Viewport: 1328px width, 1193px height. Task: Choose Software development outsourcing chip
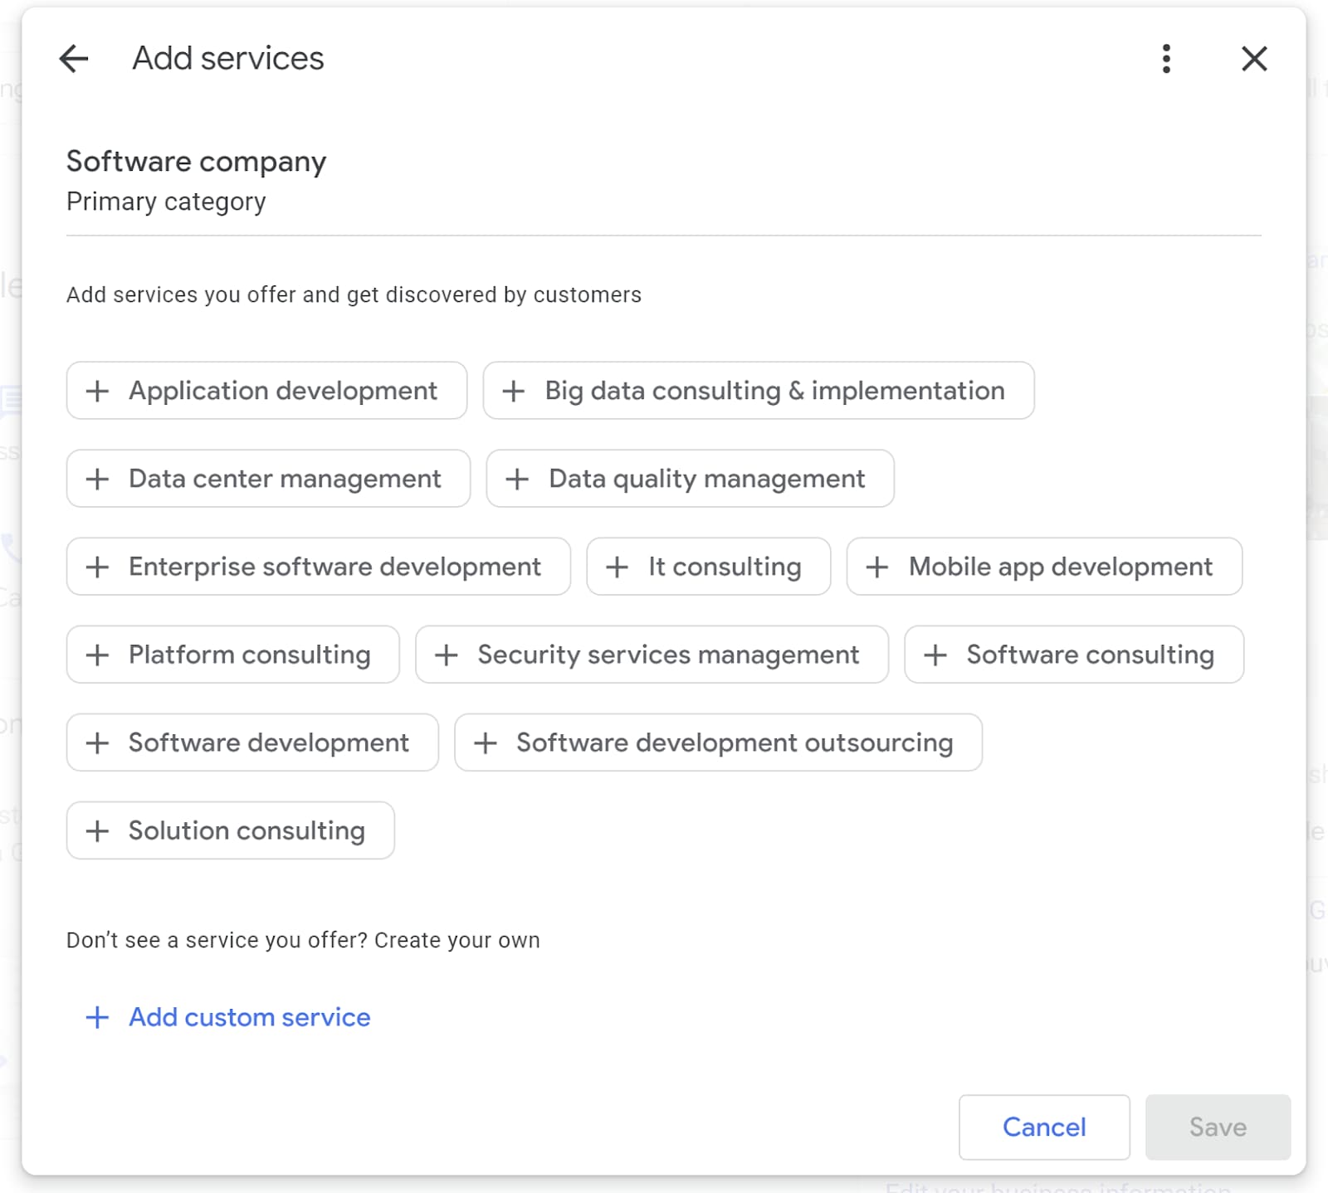[718, 743]
